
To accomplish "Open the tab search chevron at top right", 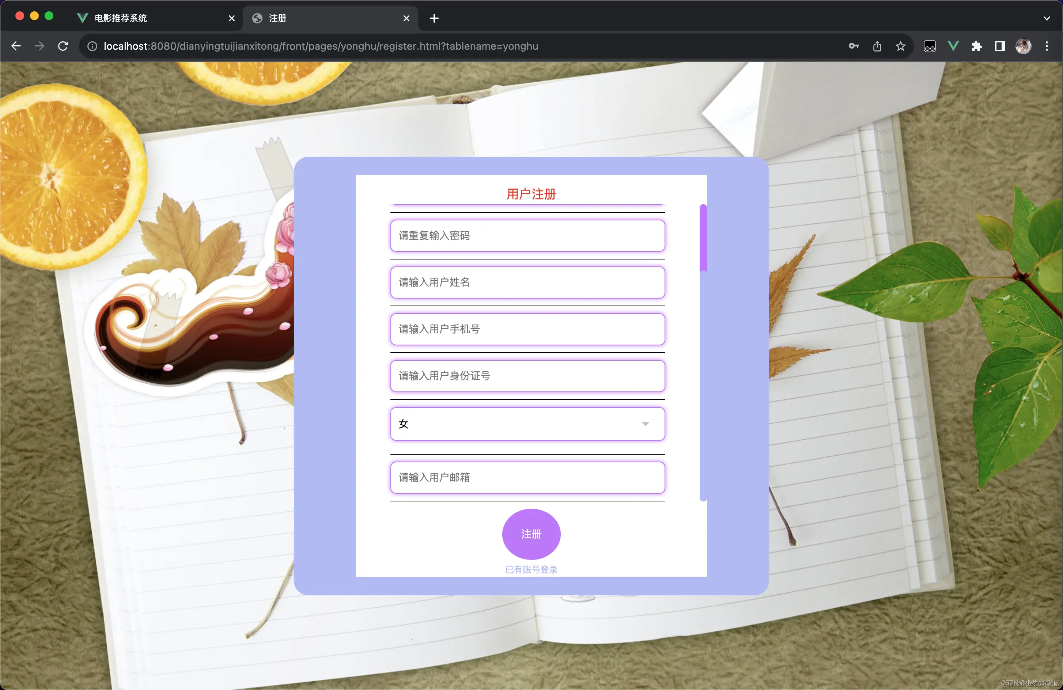I will 1047,18.
